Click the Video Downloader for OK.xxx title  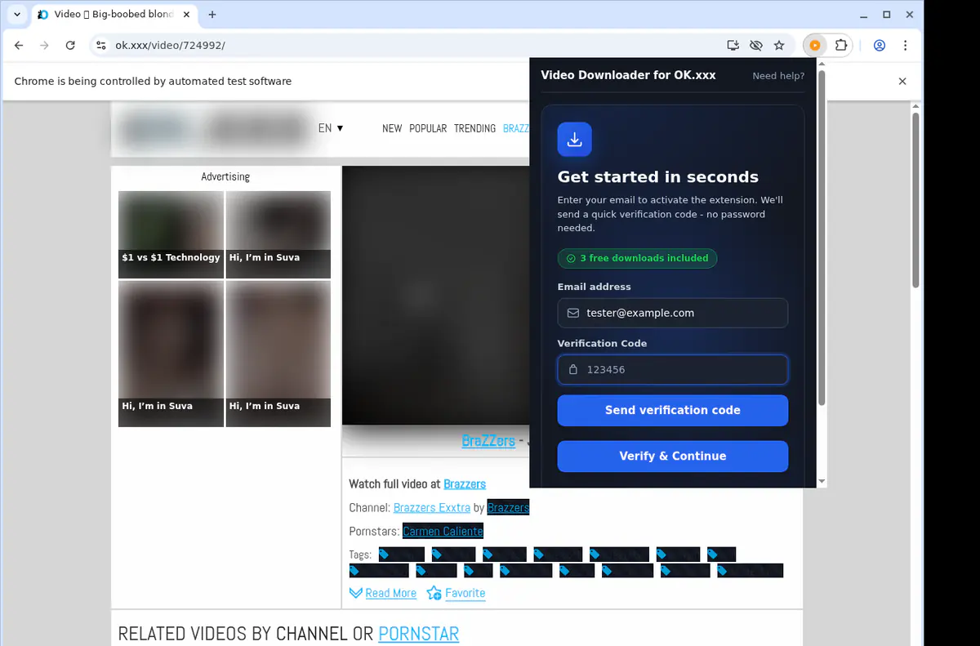coord(628,75)
